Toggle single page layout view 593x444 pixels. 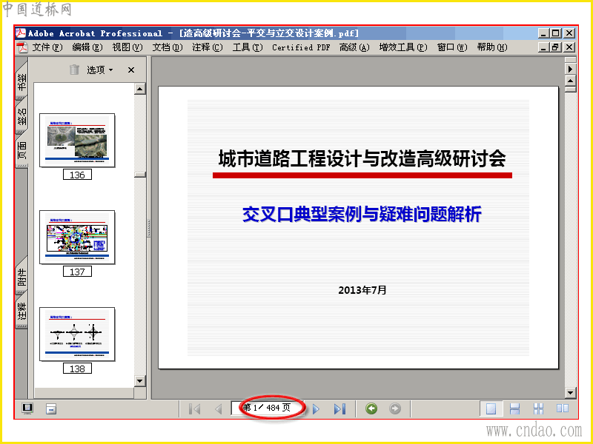coord(491,408)
